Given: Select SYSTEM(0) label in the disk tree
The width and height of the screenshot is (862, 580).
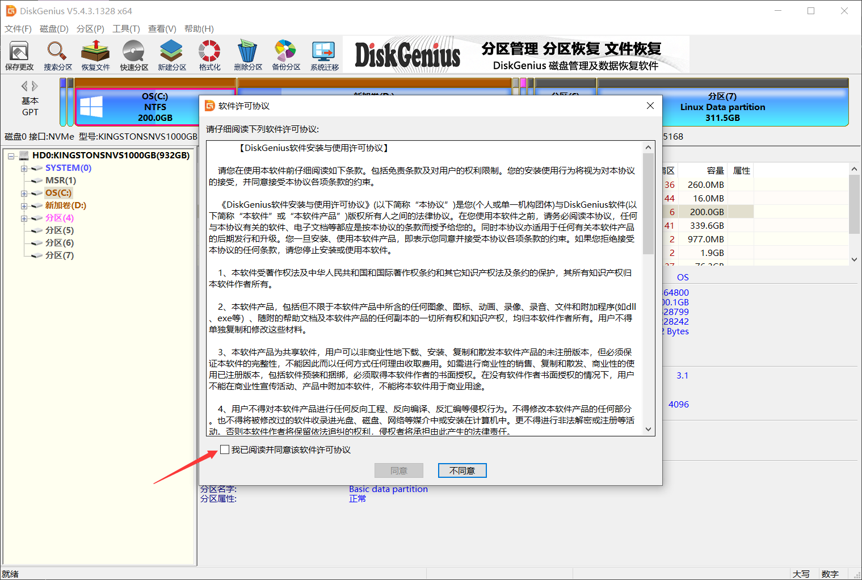Looking at the screenshot, I should tap(68, 168).
